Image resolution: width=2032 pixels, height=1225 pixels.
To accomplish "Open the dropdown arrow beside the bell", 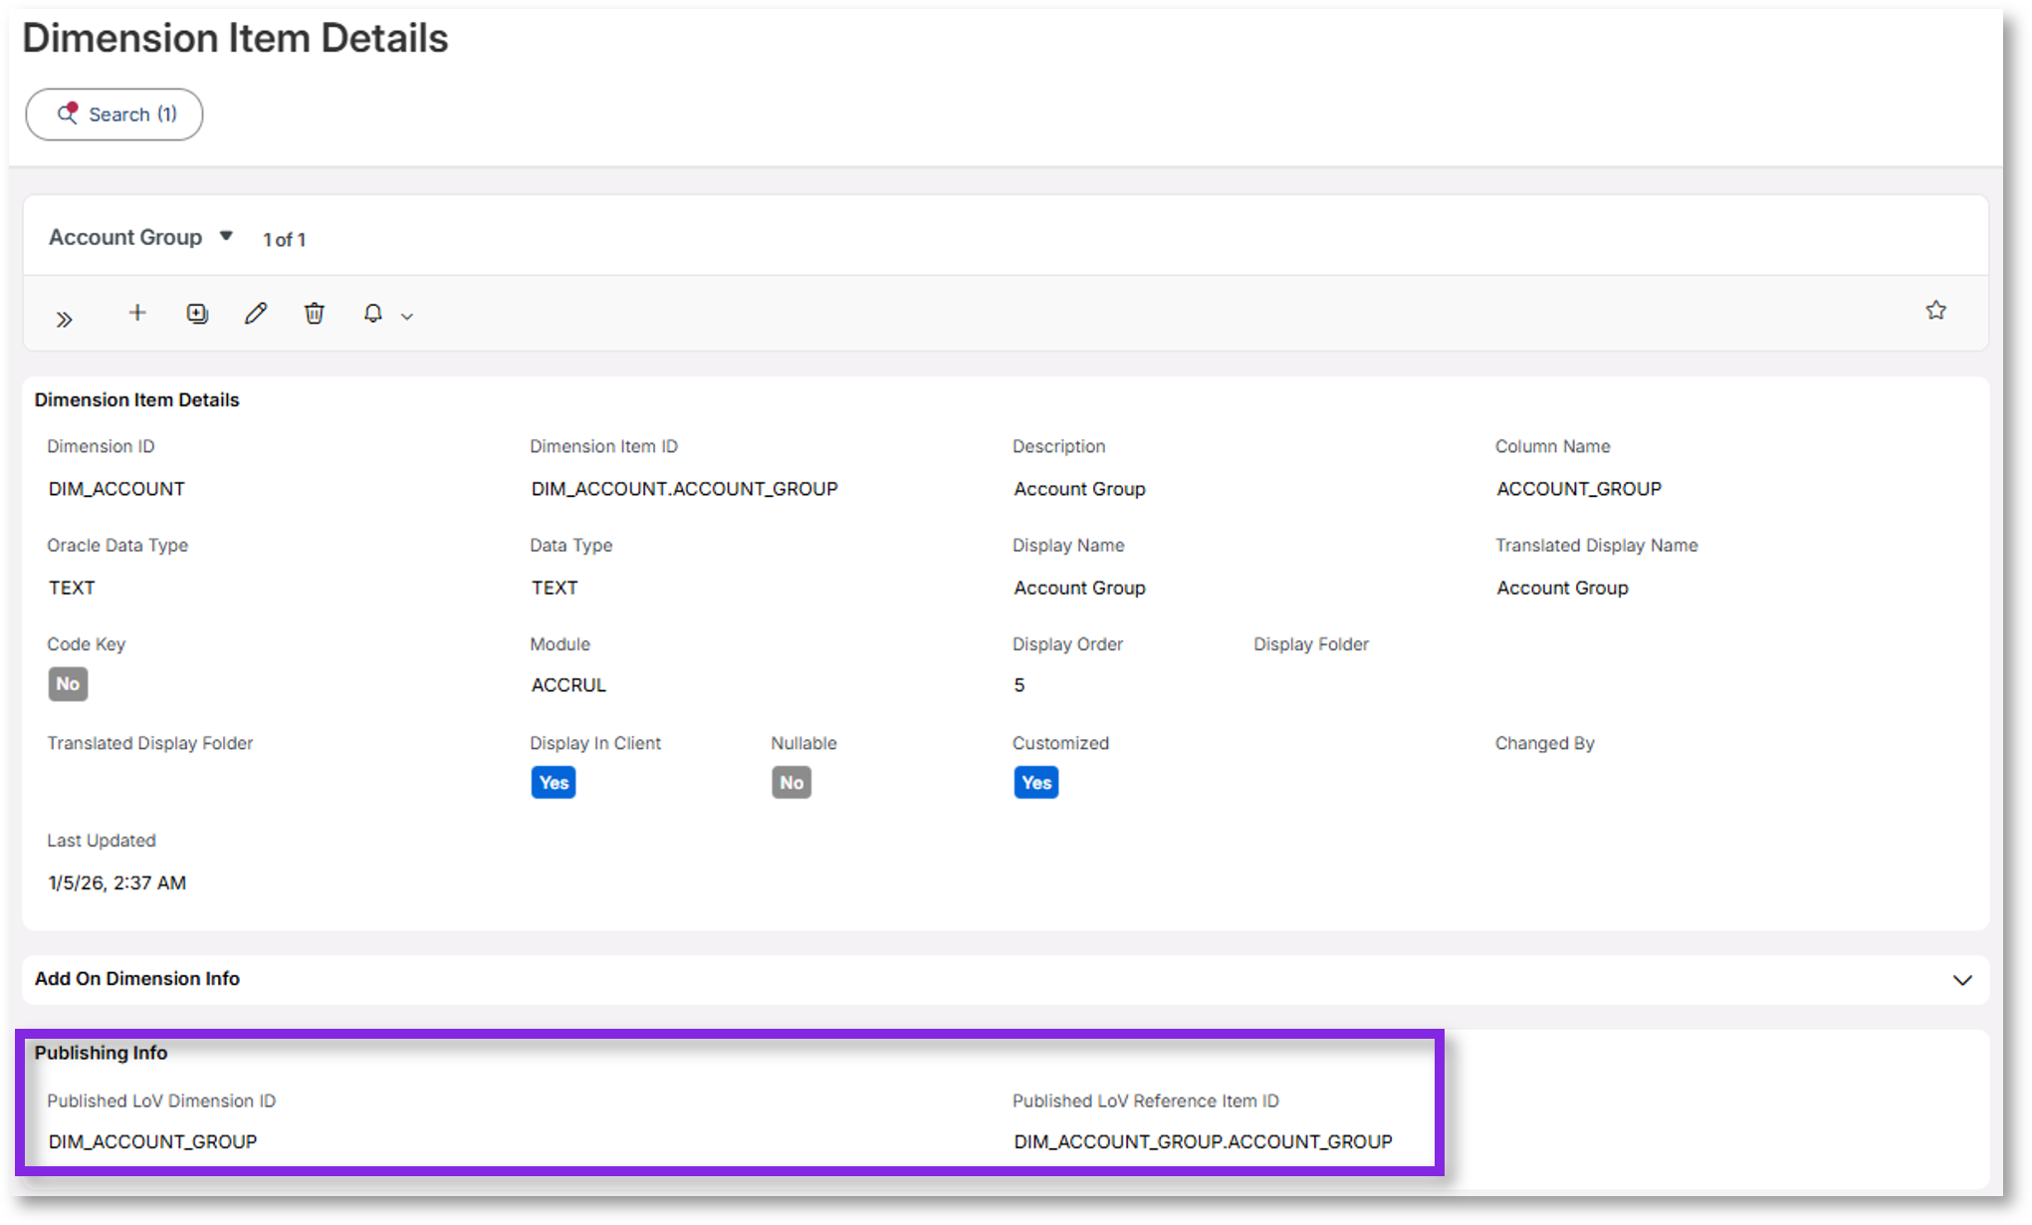I will pos(407,317).
